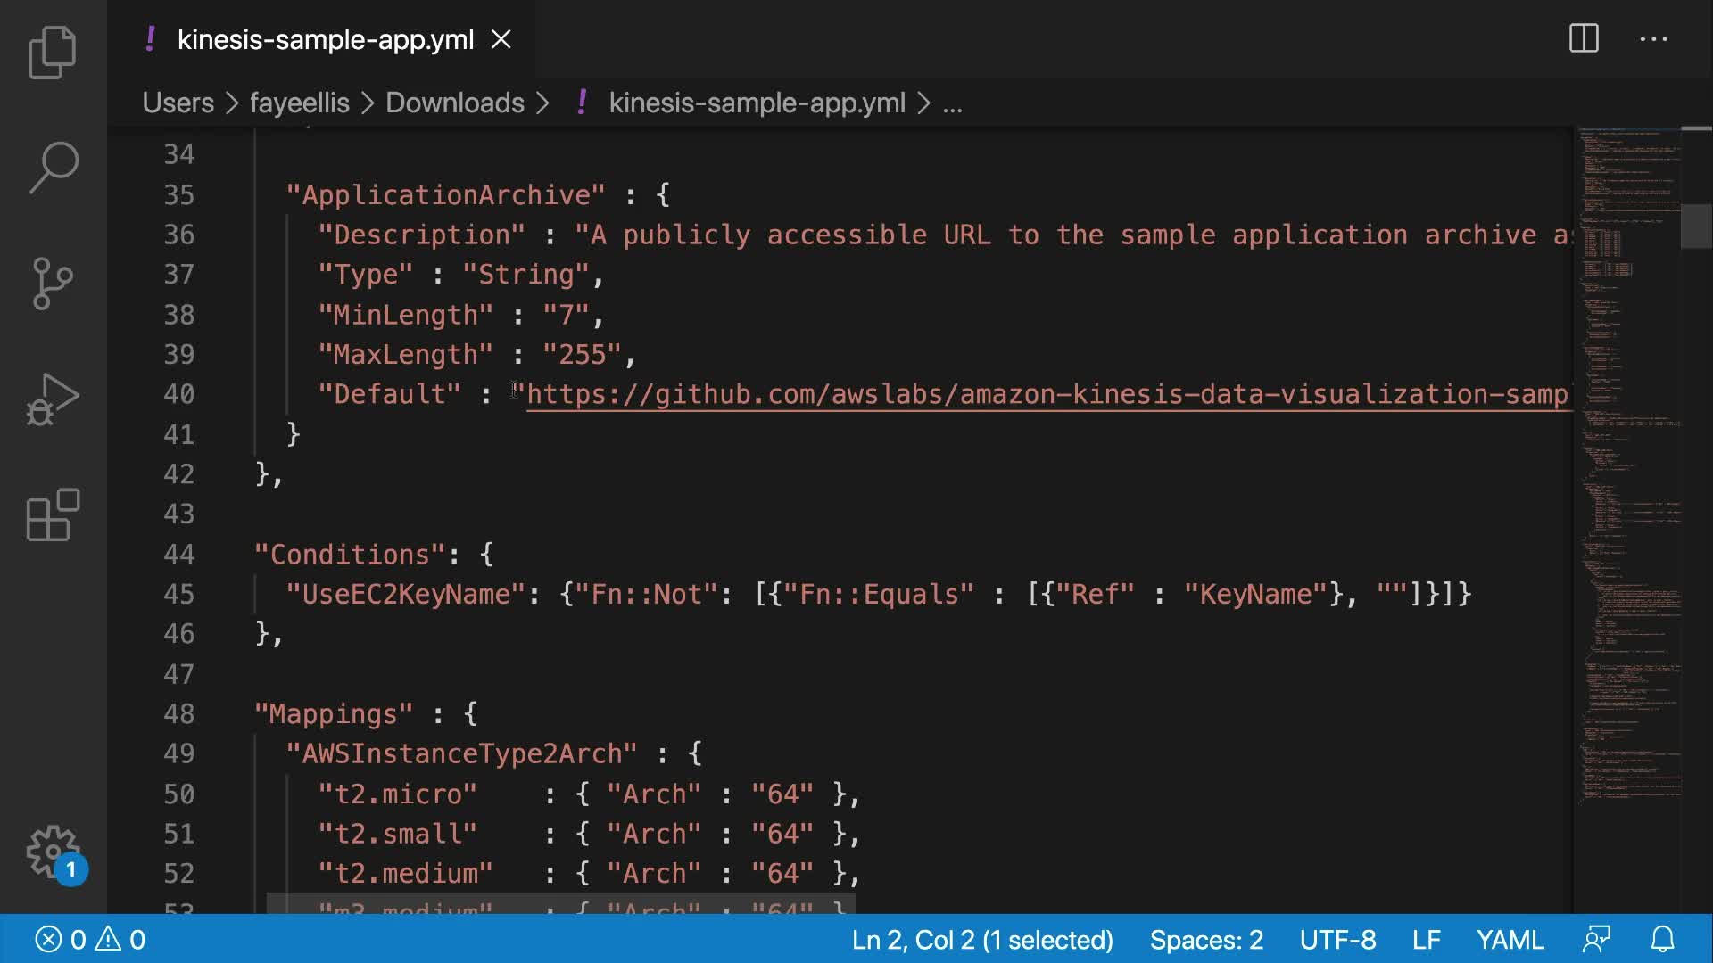Split the editor to the right
This screenshot has height=963, width=1713.
tap(1584, 38)
